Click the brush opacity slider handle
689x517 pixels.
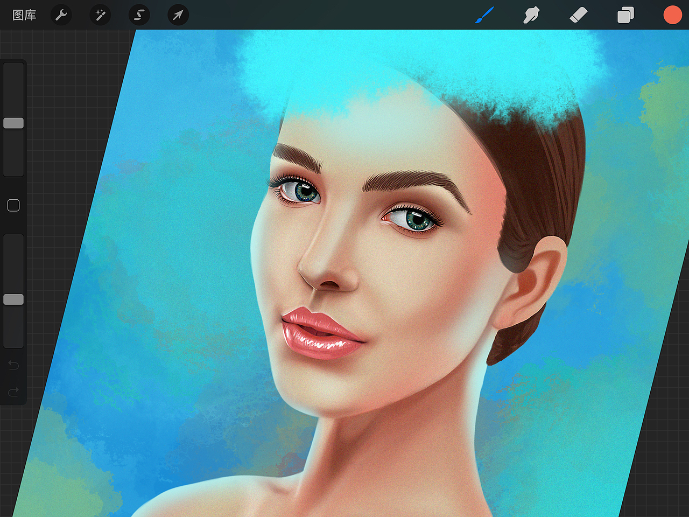click(13, 299)
